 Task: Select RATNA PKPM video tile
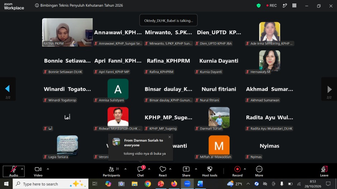click(67, 33)
